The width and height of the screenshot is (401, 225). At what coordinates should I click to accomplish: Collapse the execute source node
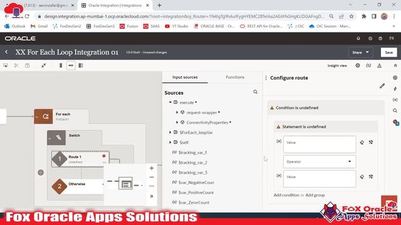[x=170, y=102]
